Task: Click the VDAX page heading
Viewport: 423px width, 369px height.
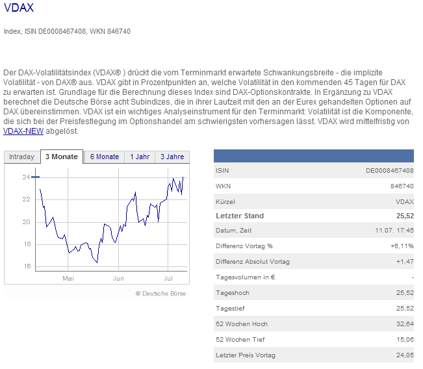Action: [19, 8]
